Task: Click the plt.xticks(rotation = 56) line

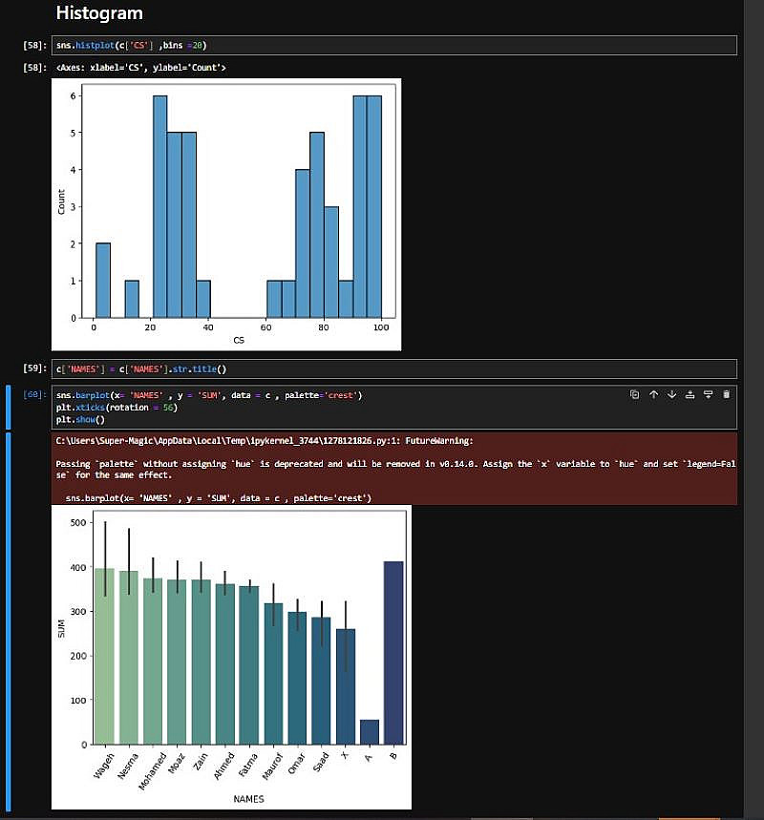Action: pyautogui.click(x=117, y=408)
